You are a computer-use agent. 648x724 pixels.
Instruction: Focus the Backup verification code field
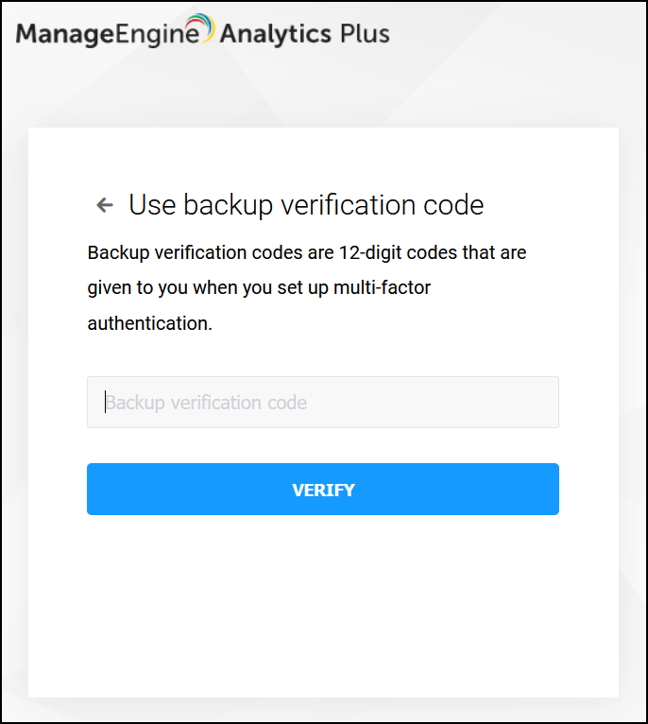pyautogui.click(x=323, y=403)
